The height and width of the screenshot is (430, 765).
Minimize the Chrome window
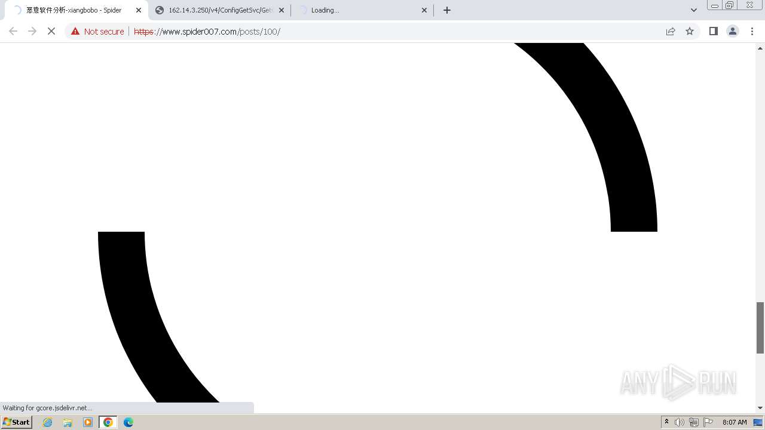715,5
